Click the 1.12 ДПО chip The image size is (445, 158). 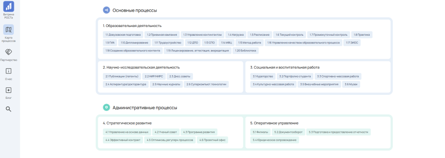coord(193,43)
